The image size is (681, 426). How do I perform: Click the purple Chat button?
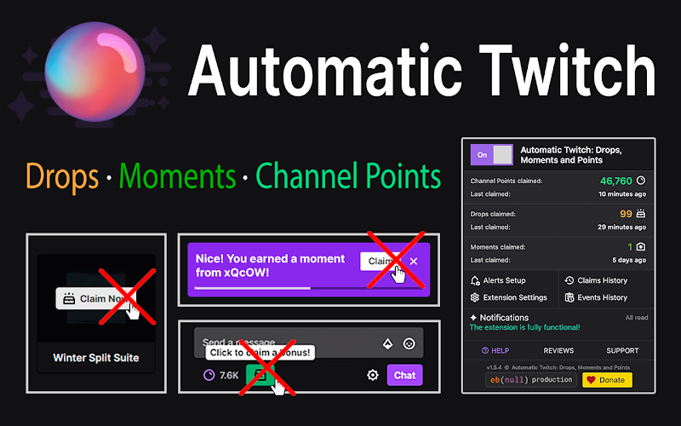tap(404, 375)
